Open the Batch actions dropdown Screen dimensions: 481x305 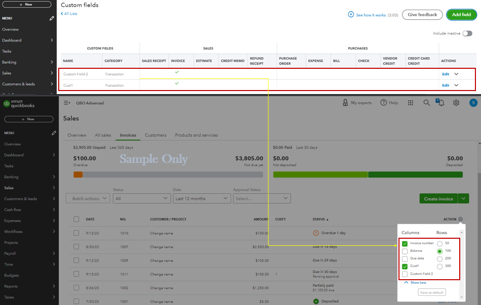coord(88,198)
